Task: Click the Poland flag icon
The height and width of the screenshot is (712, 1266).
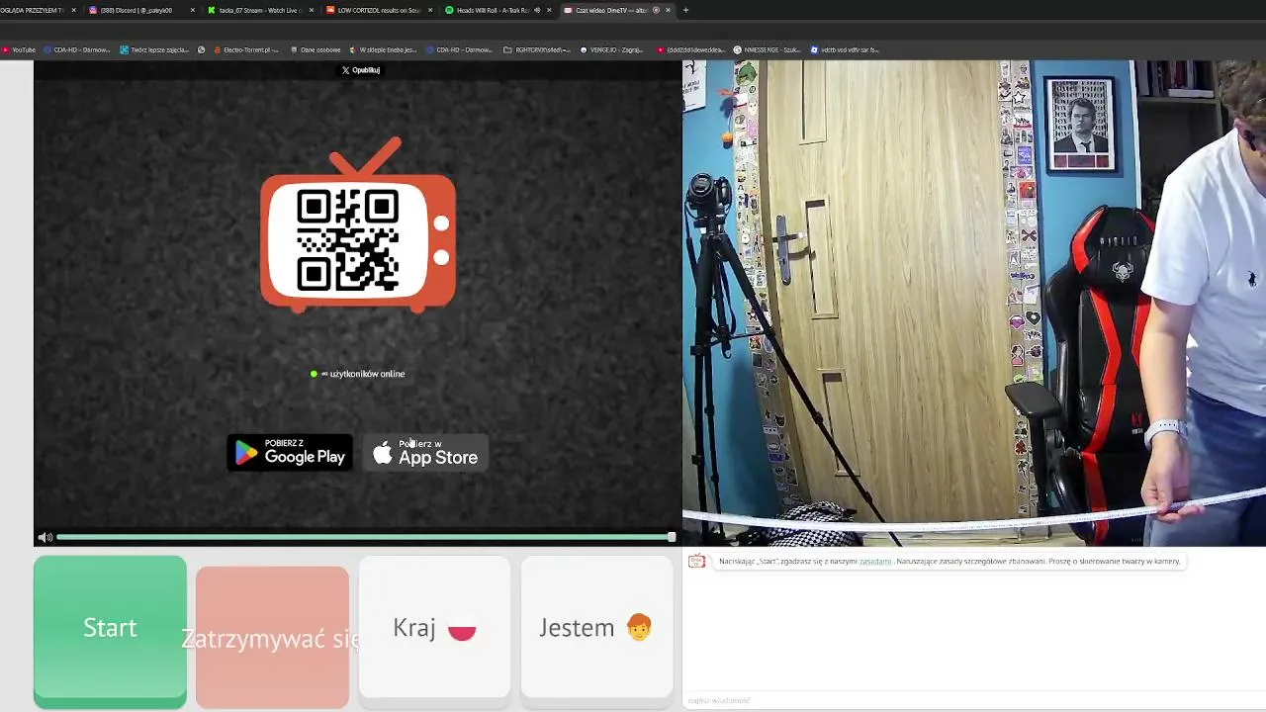Action: pos(462,630)
